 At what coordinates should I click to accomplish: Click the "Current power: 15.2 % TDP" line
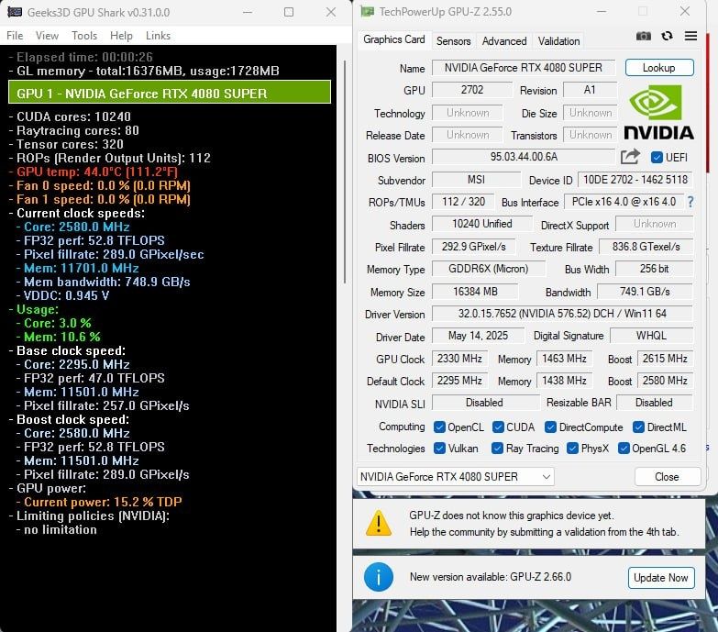pos(99,502)
